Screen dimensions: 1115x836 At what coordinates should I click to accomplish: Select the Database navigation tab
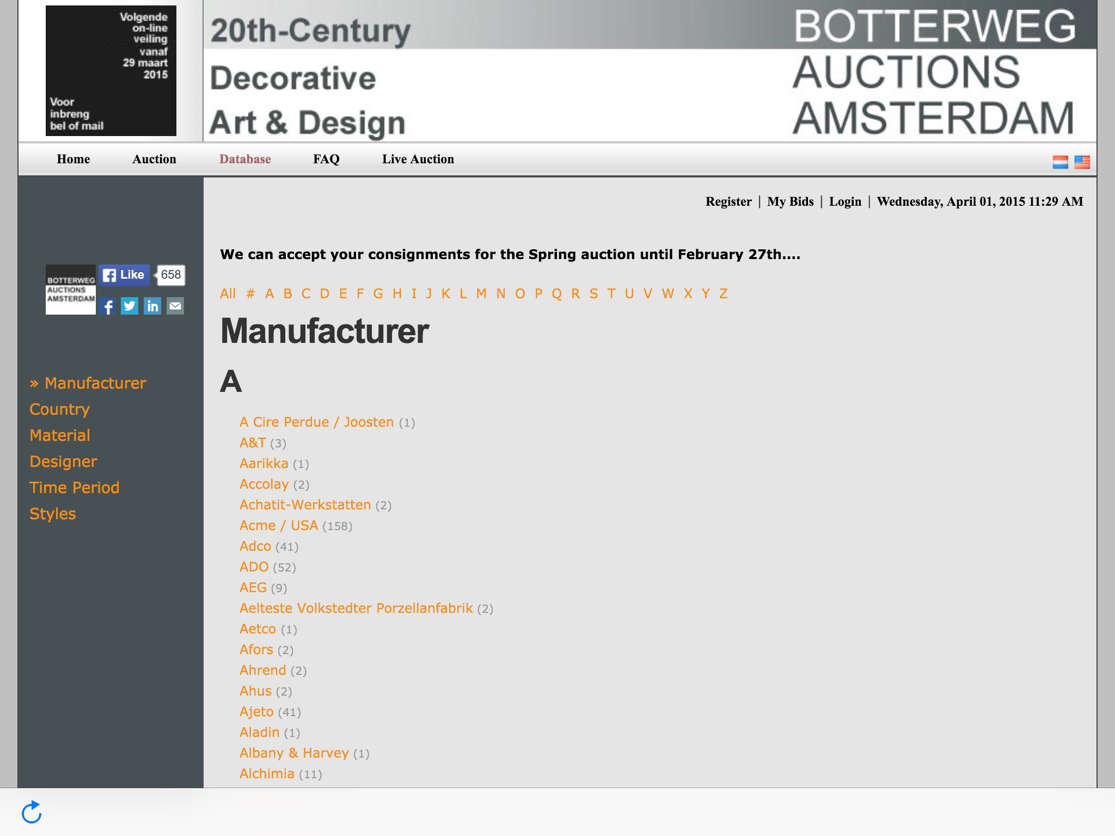click(x=245, y=159)
